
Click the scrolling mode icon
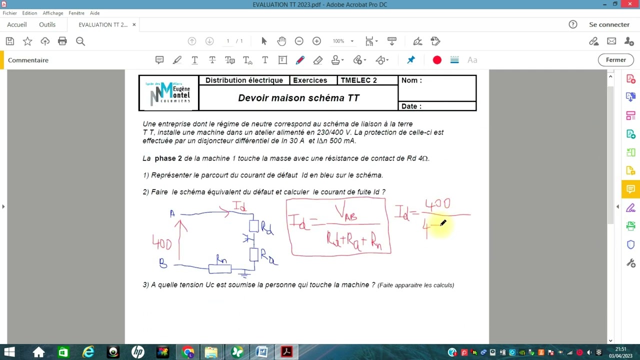click(x=392, y=41)
